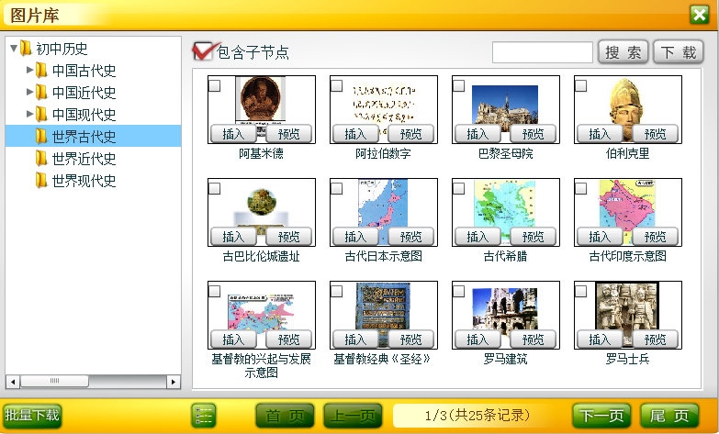Expand the 中国古代史 tree node
Screen dimensions: 719x434
tap(30, 71)
